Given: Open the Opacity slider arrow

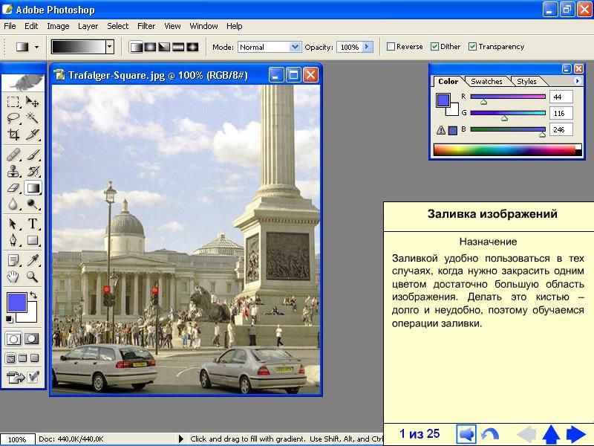Looking at the screenshot, I should click(366, 47).
